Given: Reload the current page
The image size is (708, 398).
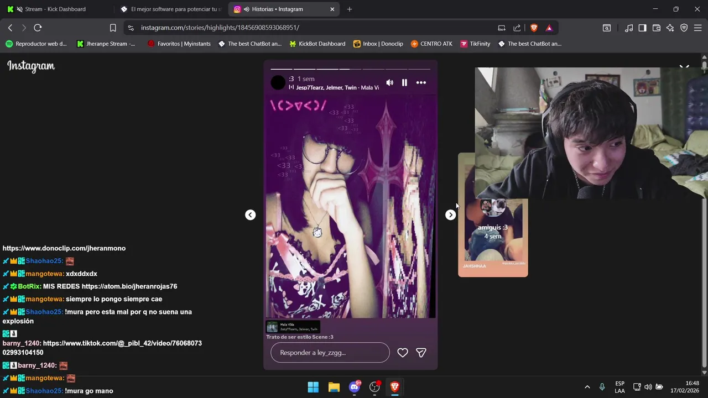Looking at the screenshot, I should tap(38, 28).
